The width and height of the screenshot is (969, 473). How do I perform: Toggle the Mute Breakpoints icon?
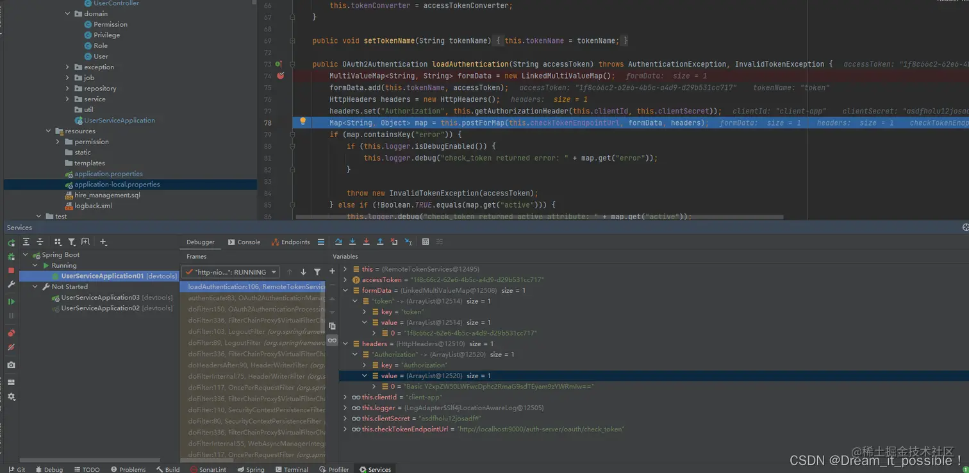[x=11, y=347]
